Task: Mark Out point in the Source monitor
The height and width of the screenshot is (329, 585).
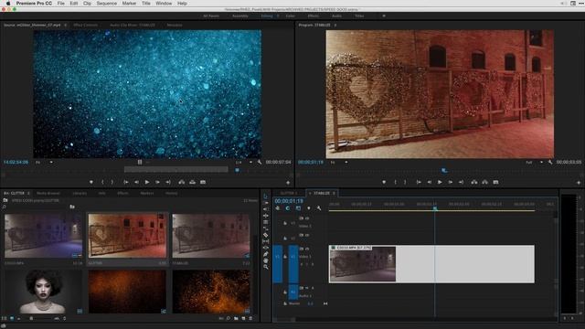Action: point(112,182)
